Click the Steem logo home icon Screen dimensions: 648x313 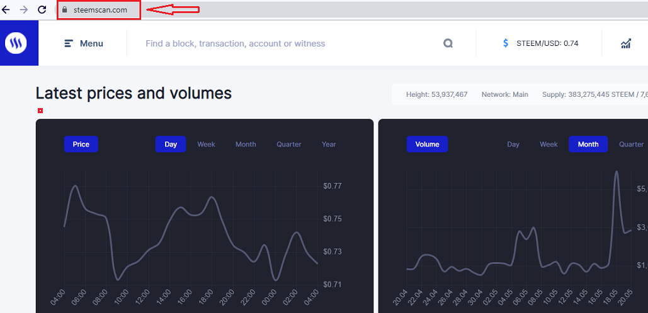pyautogui.click(x=16, y=43)
